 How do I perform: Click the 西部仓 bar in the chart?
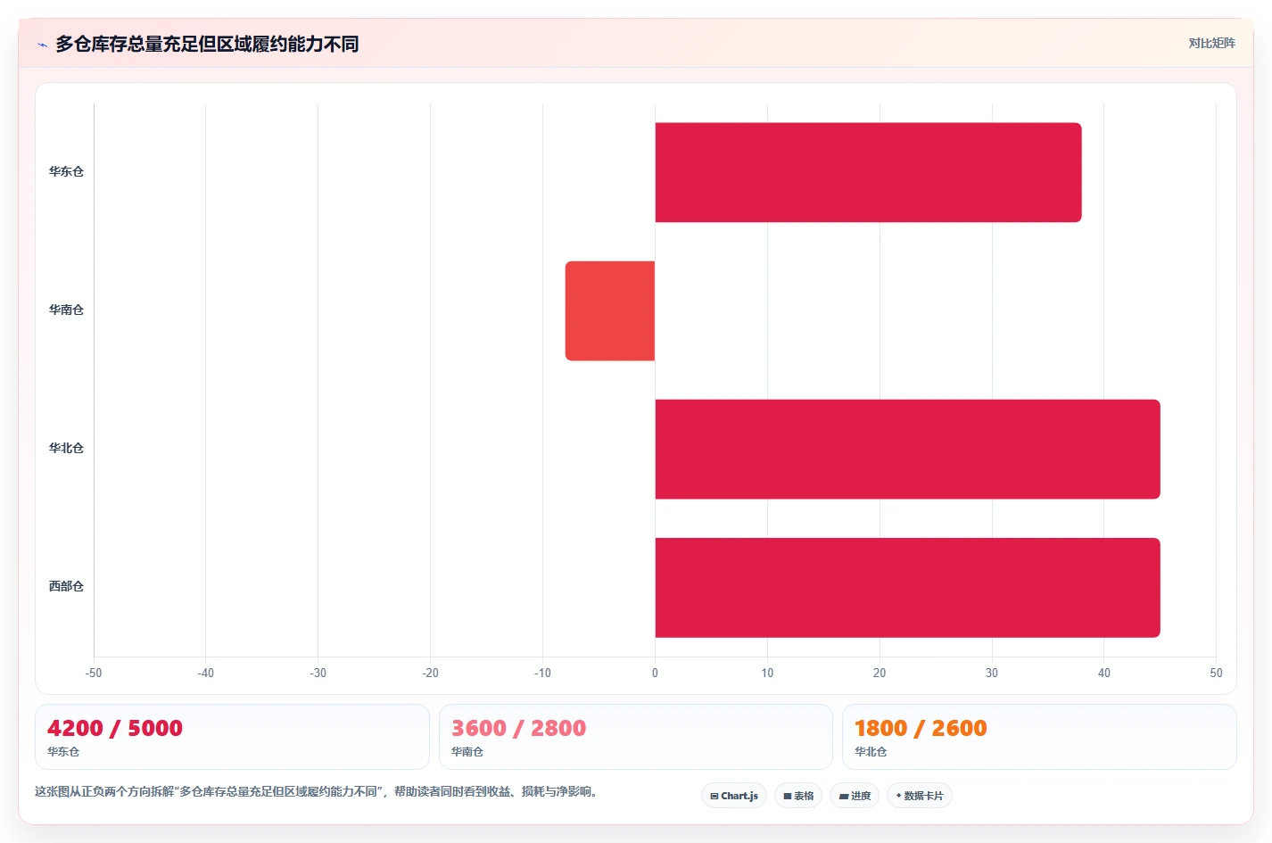point(907,587)
